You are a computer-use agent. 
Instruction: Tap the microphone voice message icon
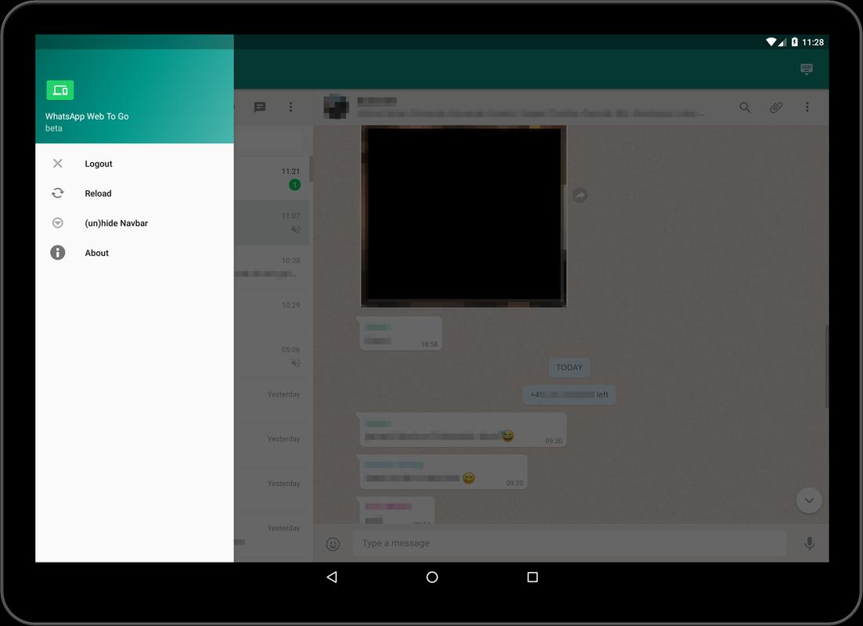(809, 544)
